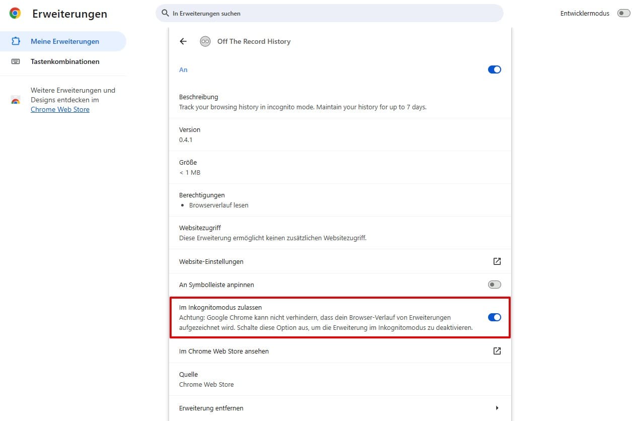Open Meine Erweiterungen in sidebar

pyautogui.click(x=63, y=41)
